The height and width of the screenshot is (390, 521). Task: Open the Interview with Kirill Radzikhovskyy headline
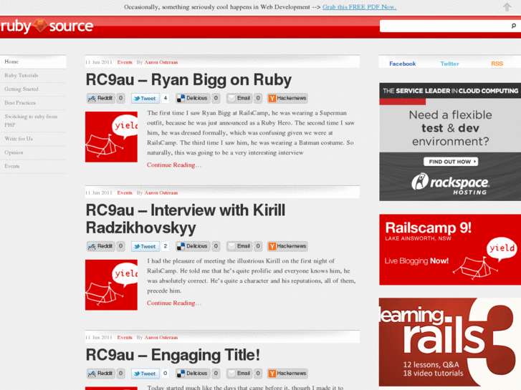click(186, 219)
